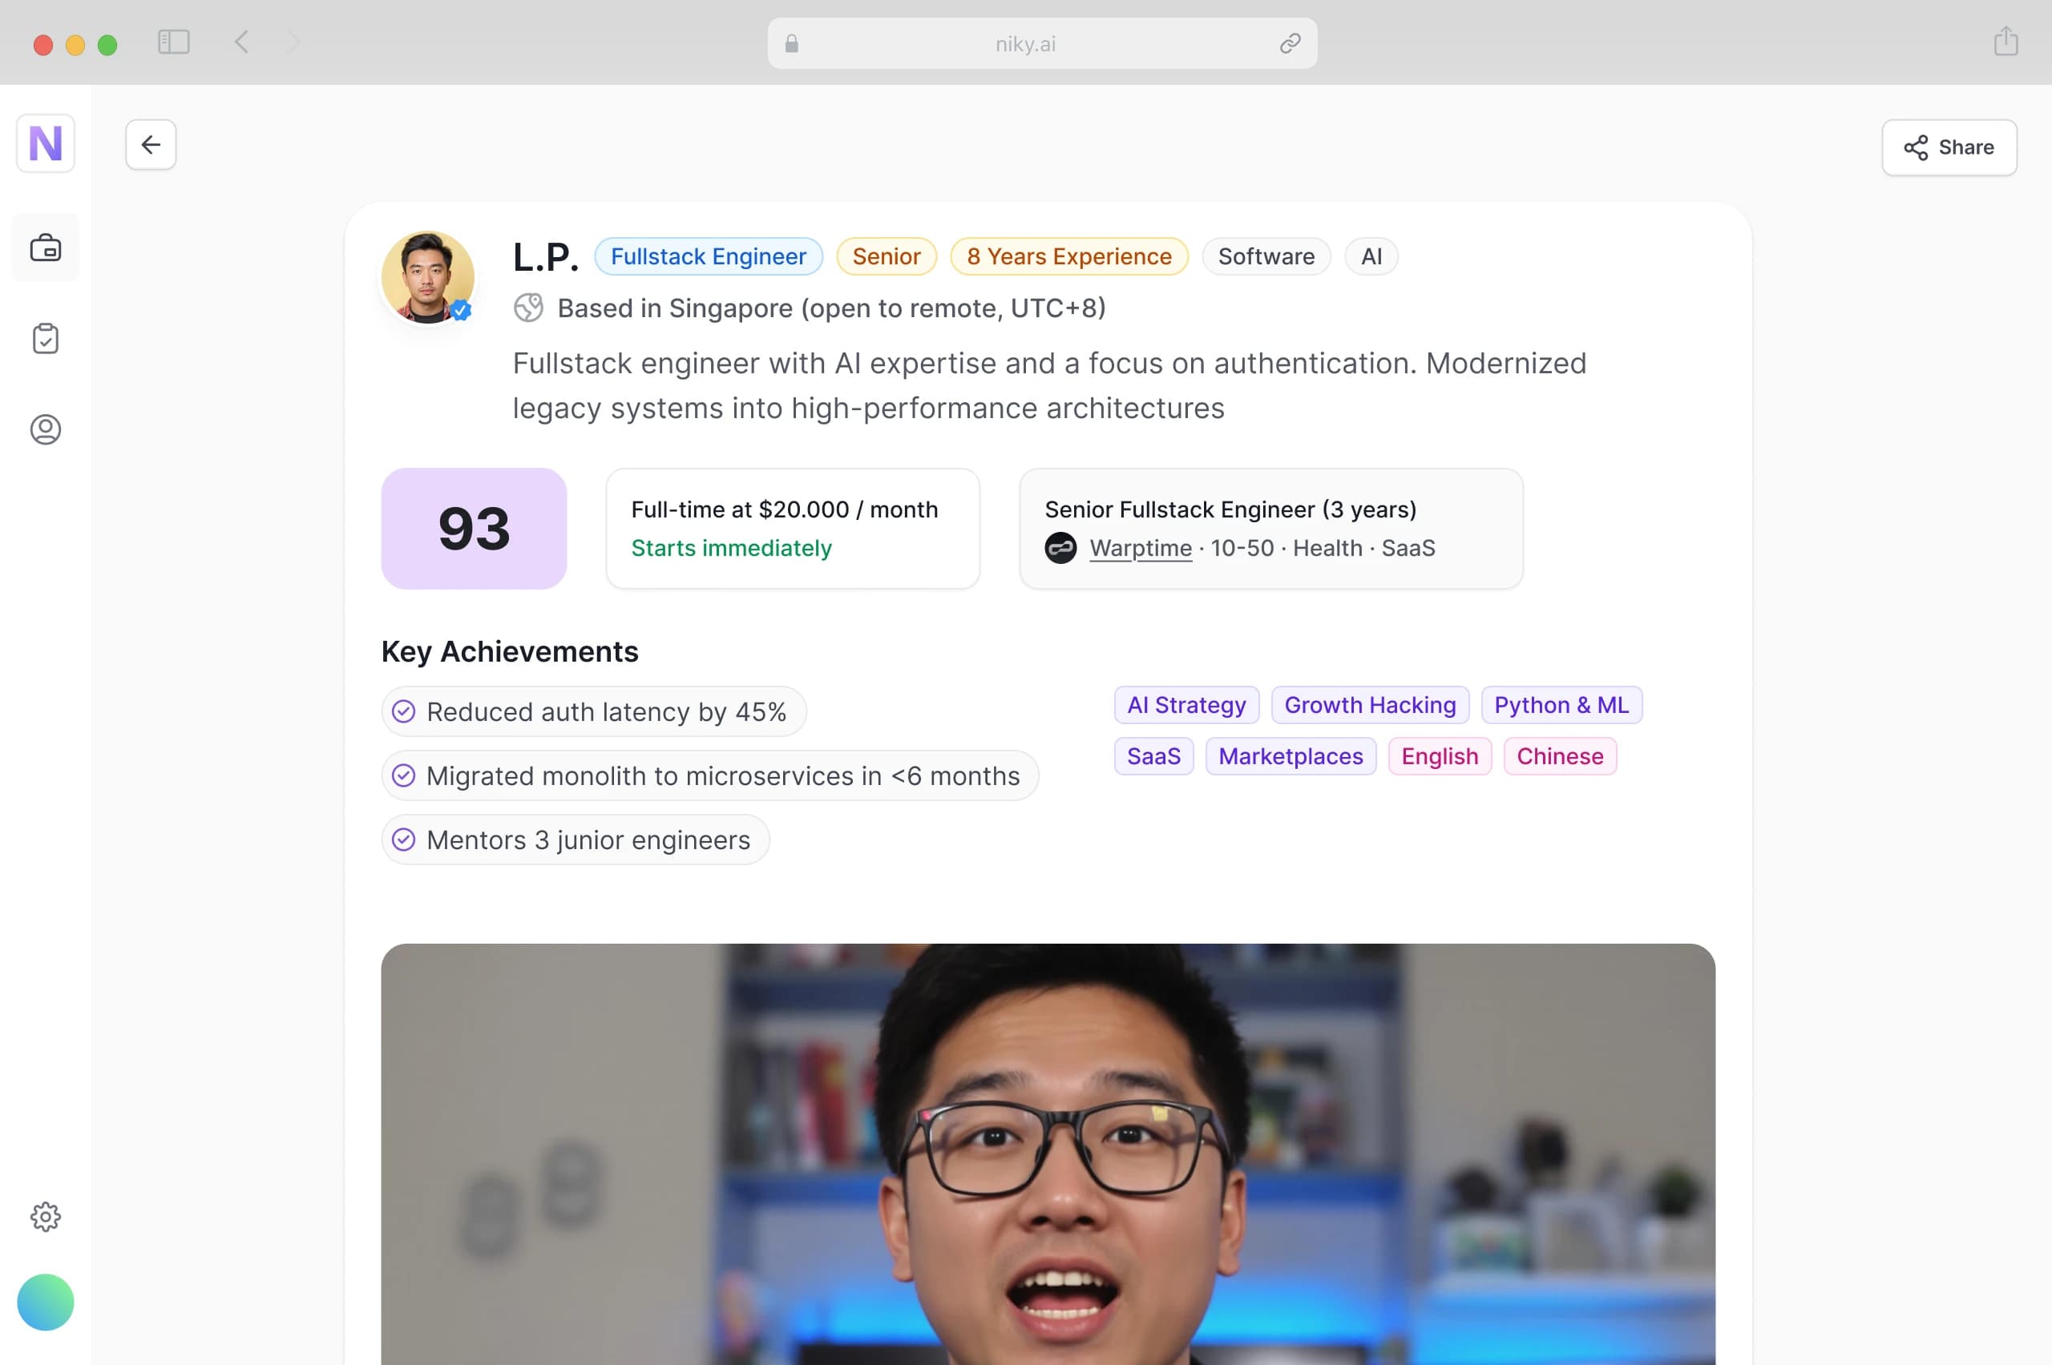Click Full-time at $20.000 / month text
2052x1365 pixels.
click(x=784, y=509)
